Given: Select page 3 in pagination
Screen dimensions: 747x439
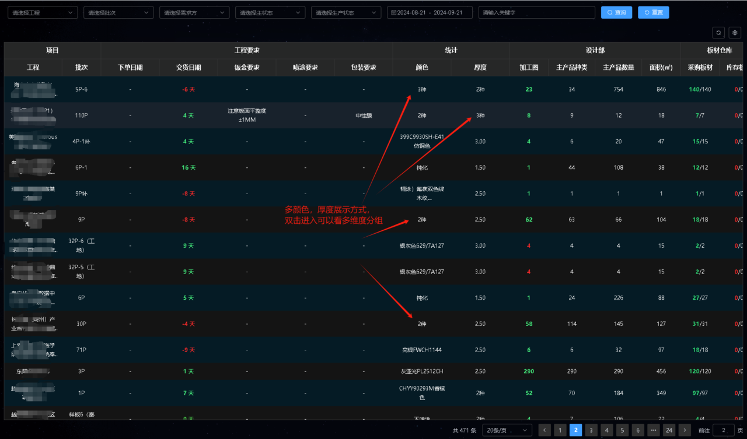Looking at the screenshot, I should 591,430.
